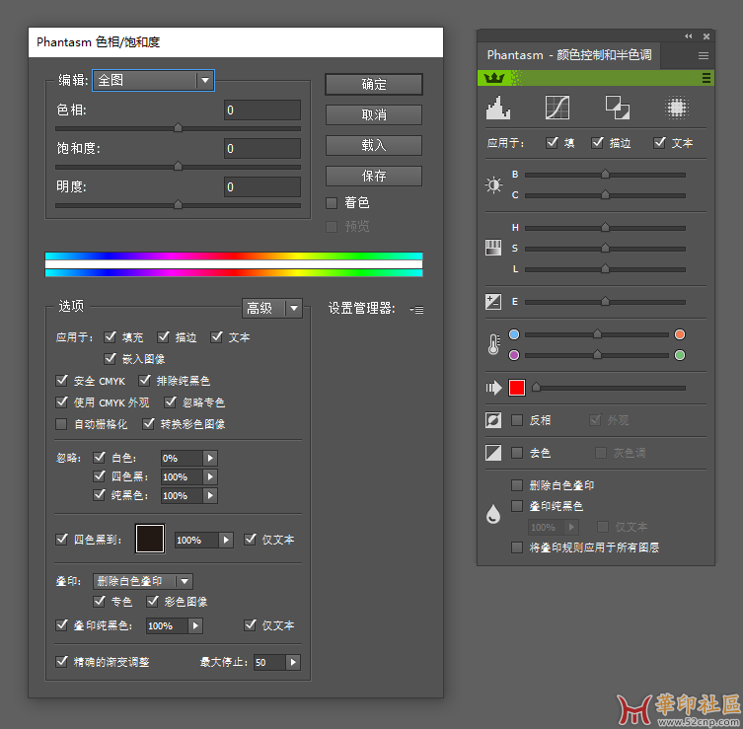Click the shift-to-color arrow icon
Viewport: 743px width, 729px height.
pyautogui.click(x=493, y=388)
